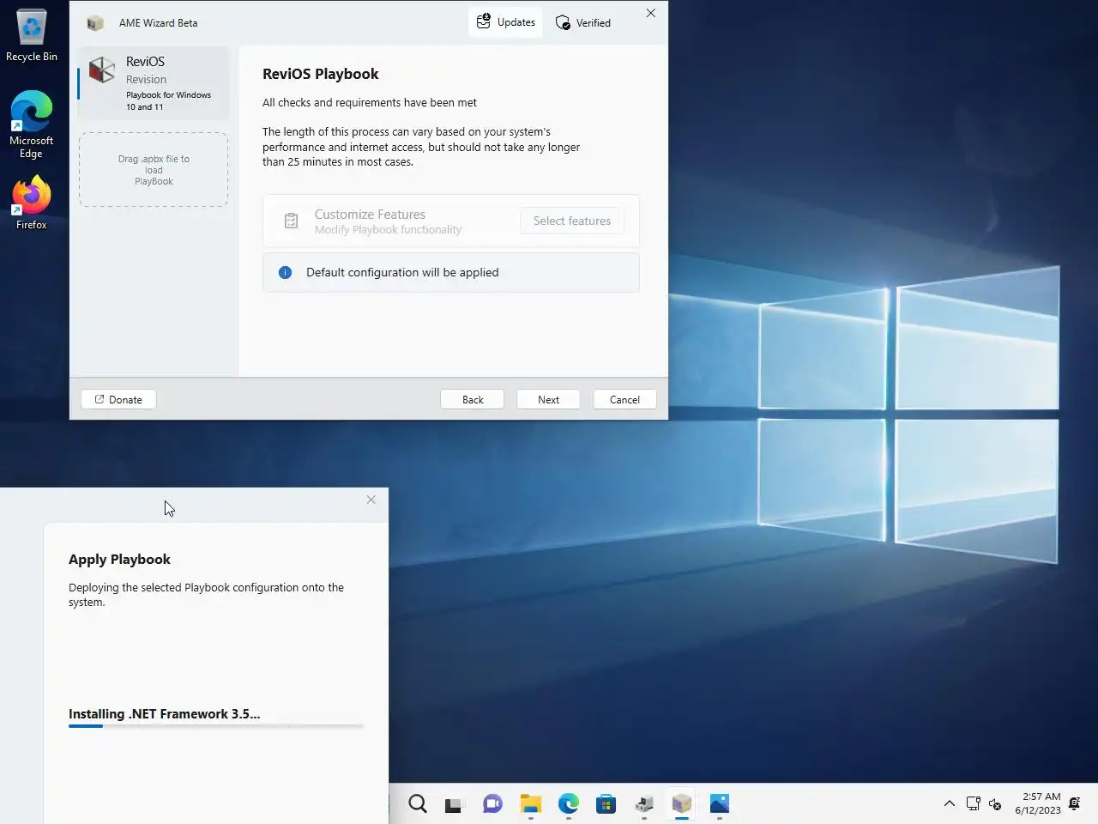
Task: Open the Donate link button
Action: [x=118, y=399]
